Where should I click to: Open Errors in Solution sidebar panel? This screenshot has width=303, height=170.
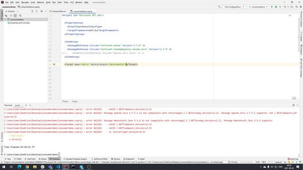click(301, 19)
